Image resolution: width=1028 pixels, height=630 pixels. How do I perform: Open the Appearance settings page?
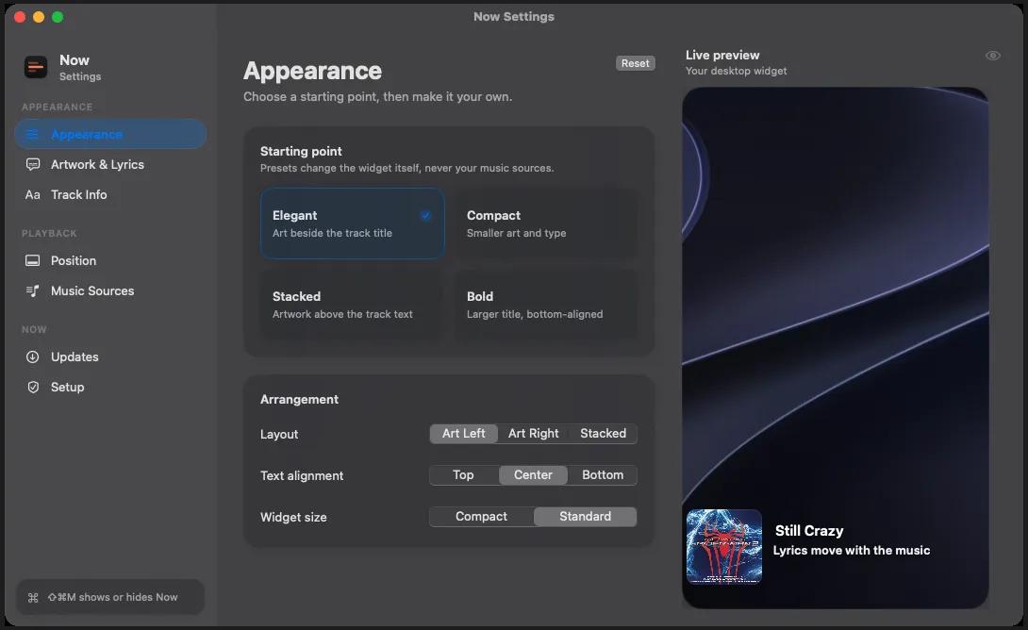pyautogui.click(x=110, y=134)
